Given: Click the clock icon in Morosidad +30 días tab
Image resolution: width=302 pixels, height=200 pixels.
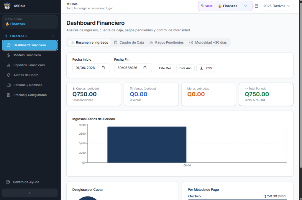Looking at the screenshot, I should 191,42.
